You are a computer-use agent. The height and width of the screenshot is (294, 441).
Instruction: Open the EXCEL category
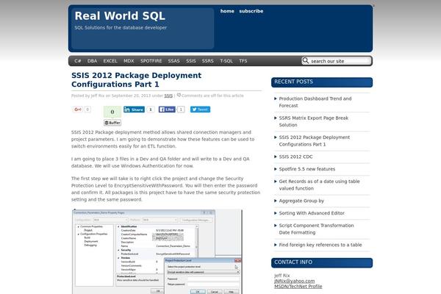click(110, 61)
